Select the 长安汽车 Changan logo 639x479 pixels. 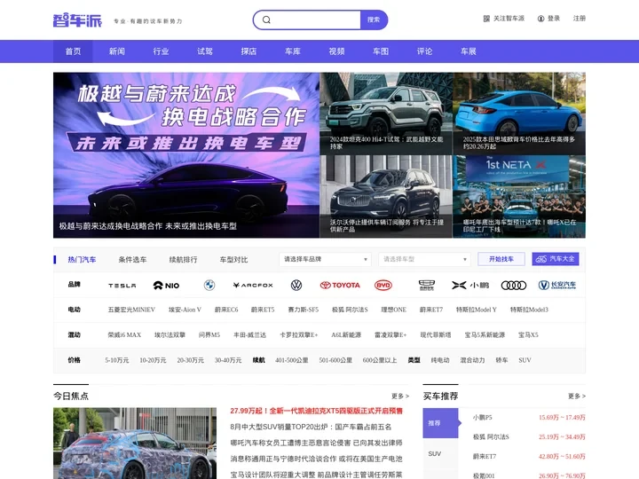[557, 285]
